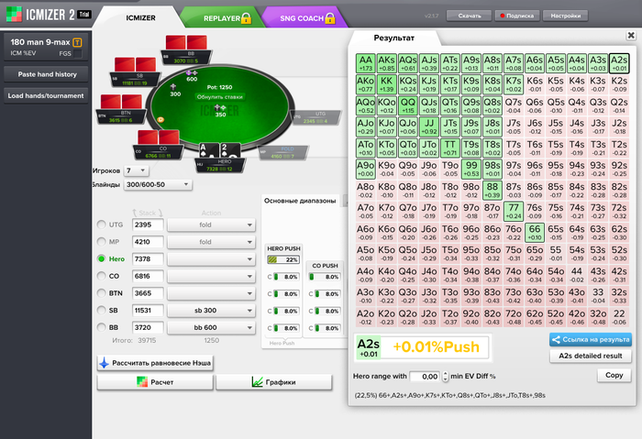The image size is (642, 439).
Task: Select the Основные диапазоны tab
Action: (300, 201)
